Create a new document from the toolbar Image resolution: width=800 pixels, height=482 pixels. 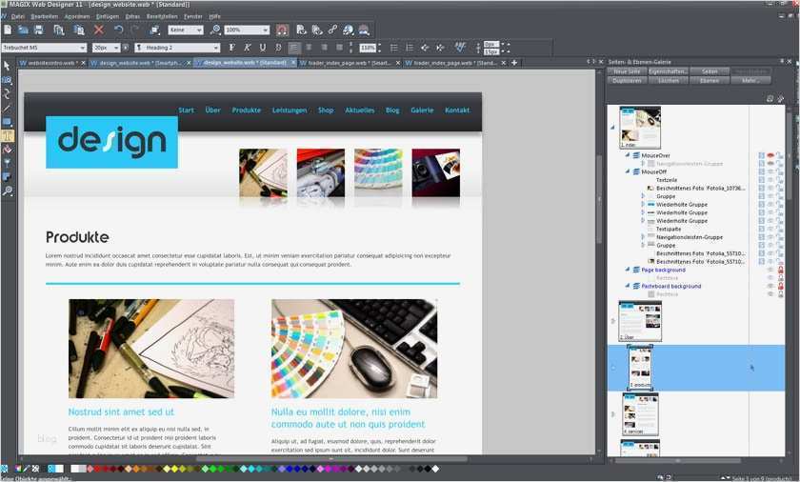click(x=8, y=30)
